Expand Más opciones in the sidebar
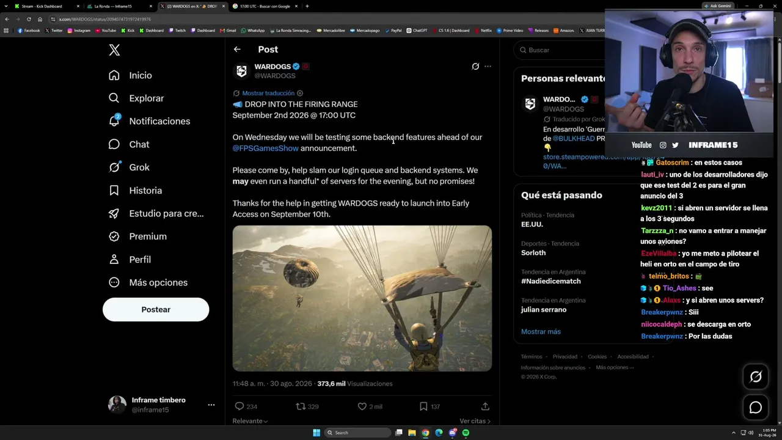The image size is (782, 440). click(x=148, y=282)
